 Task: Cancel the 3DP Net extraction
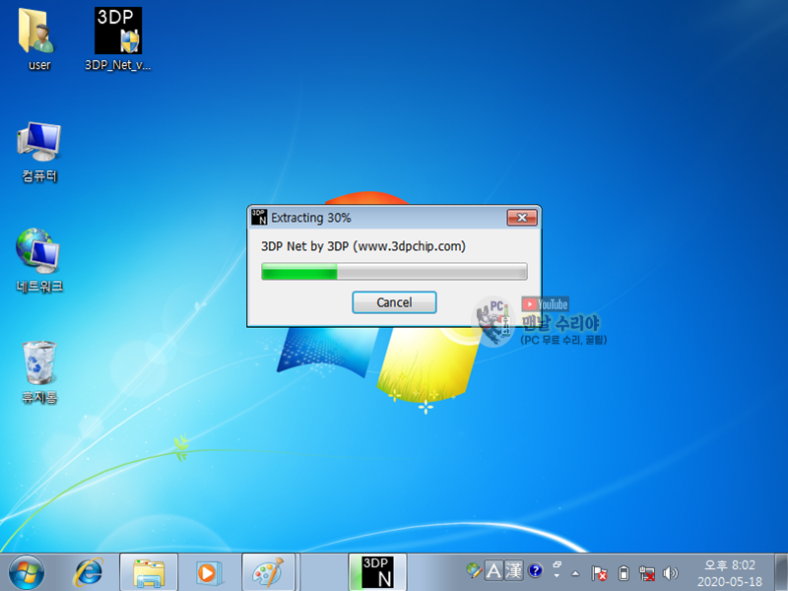394,302
